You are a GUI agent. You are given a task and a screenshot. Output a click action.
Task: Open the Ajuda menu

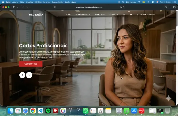[x=74, y=2]
